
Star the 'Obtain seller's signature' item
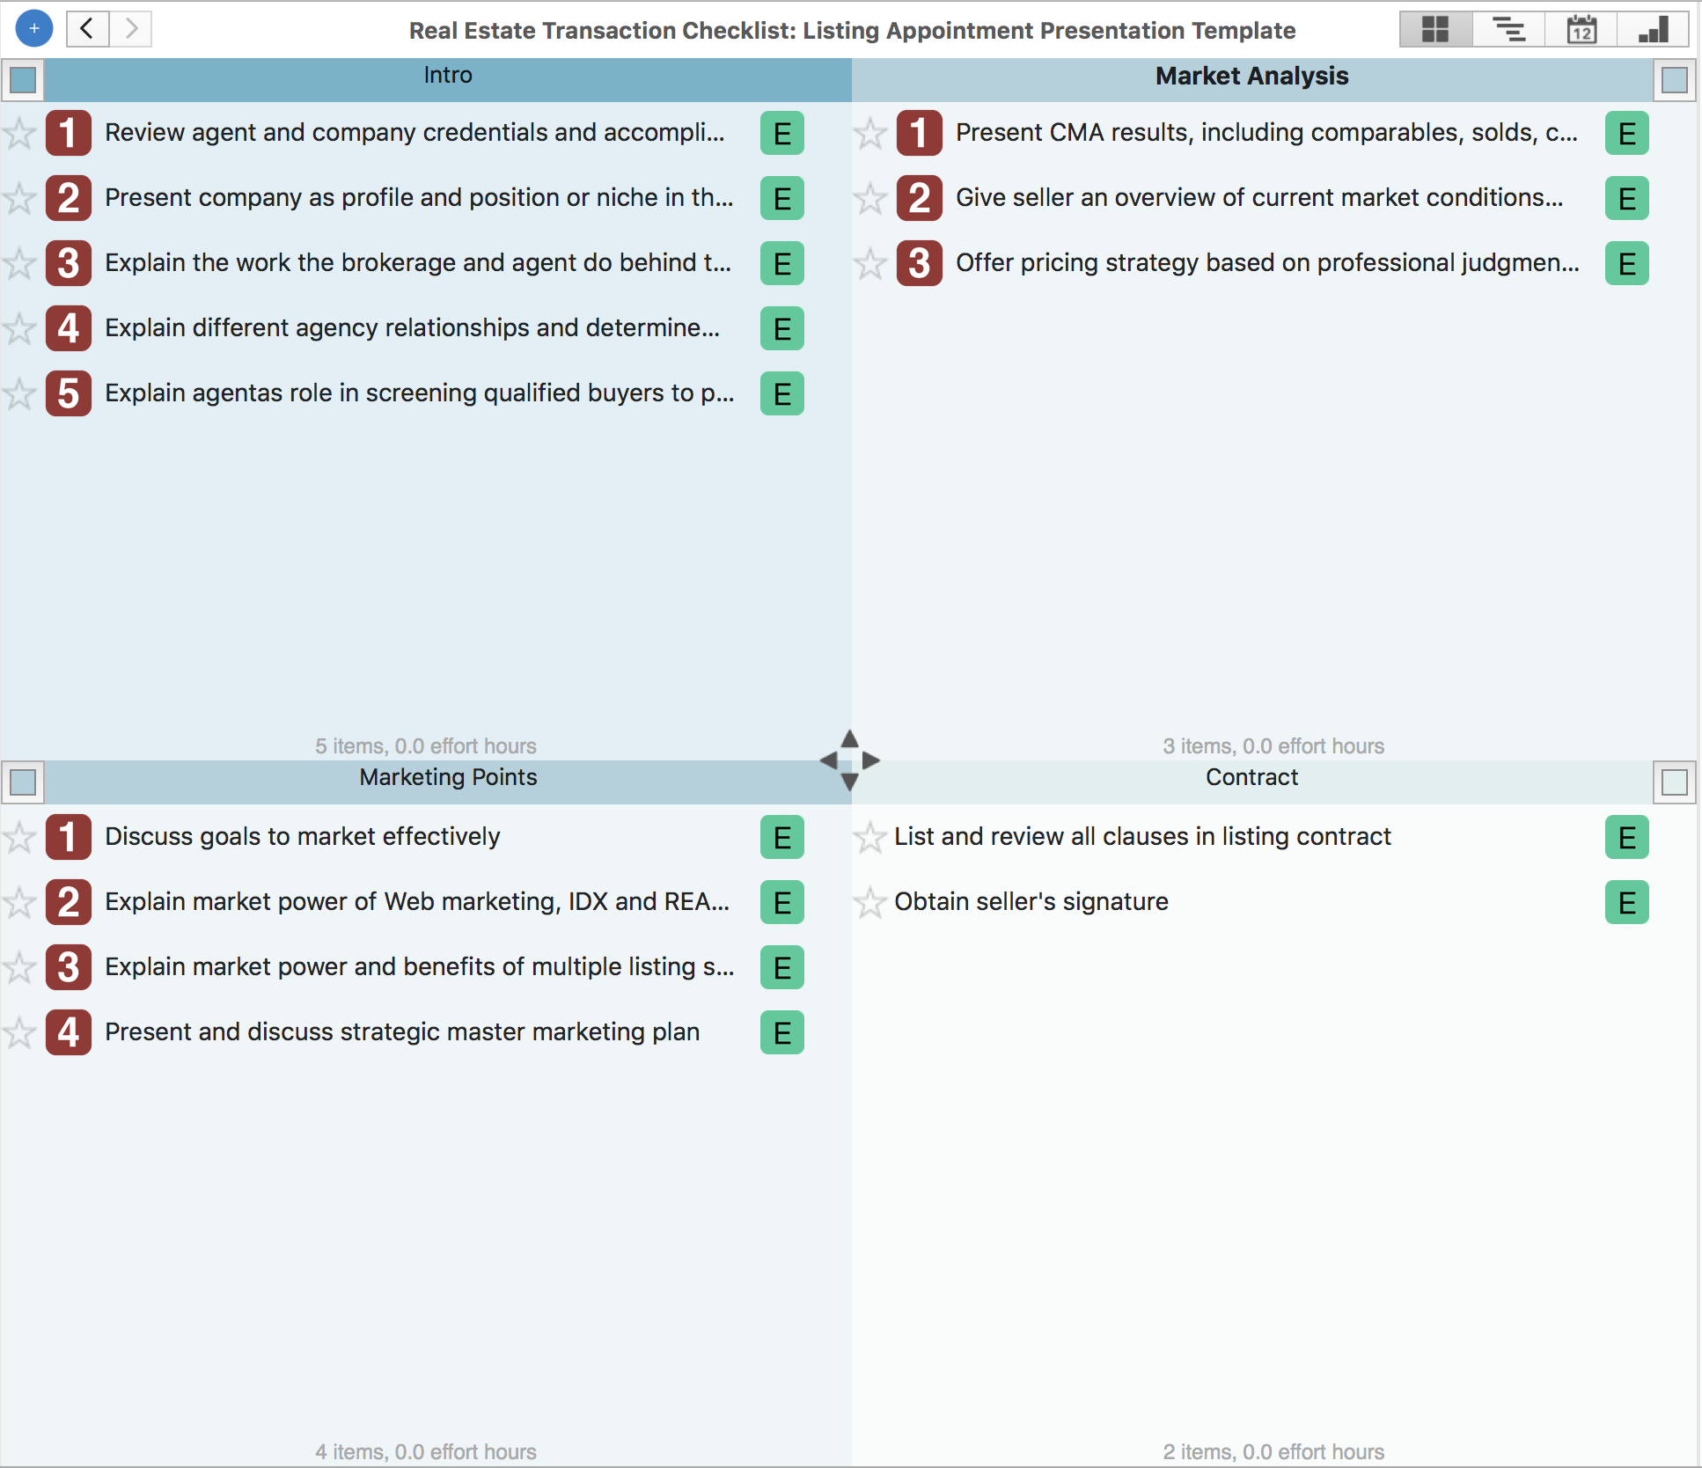tap(869, 902)
